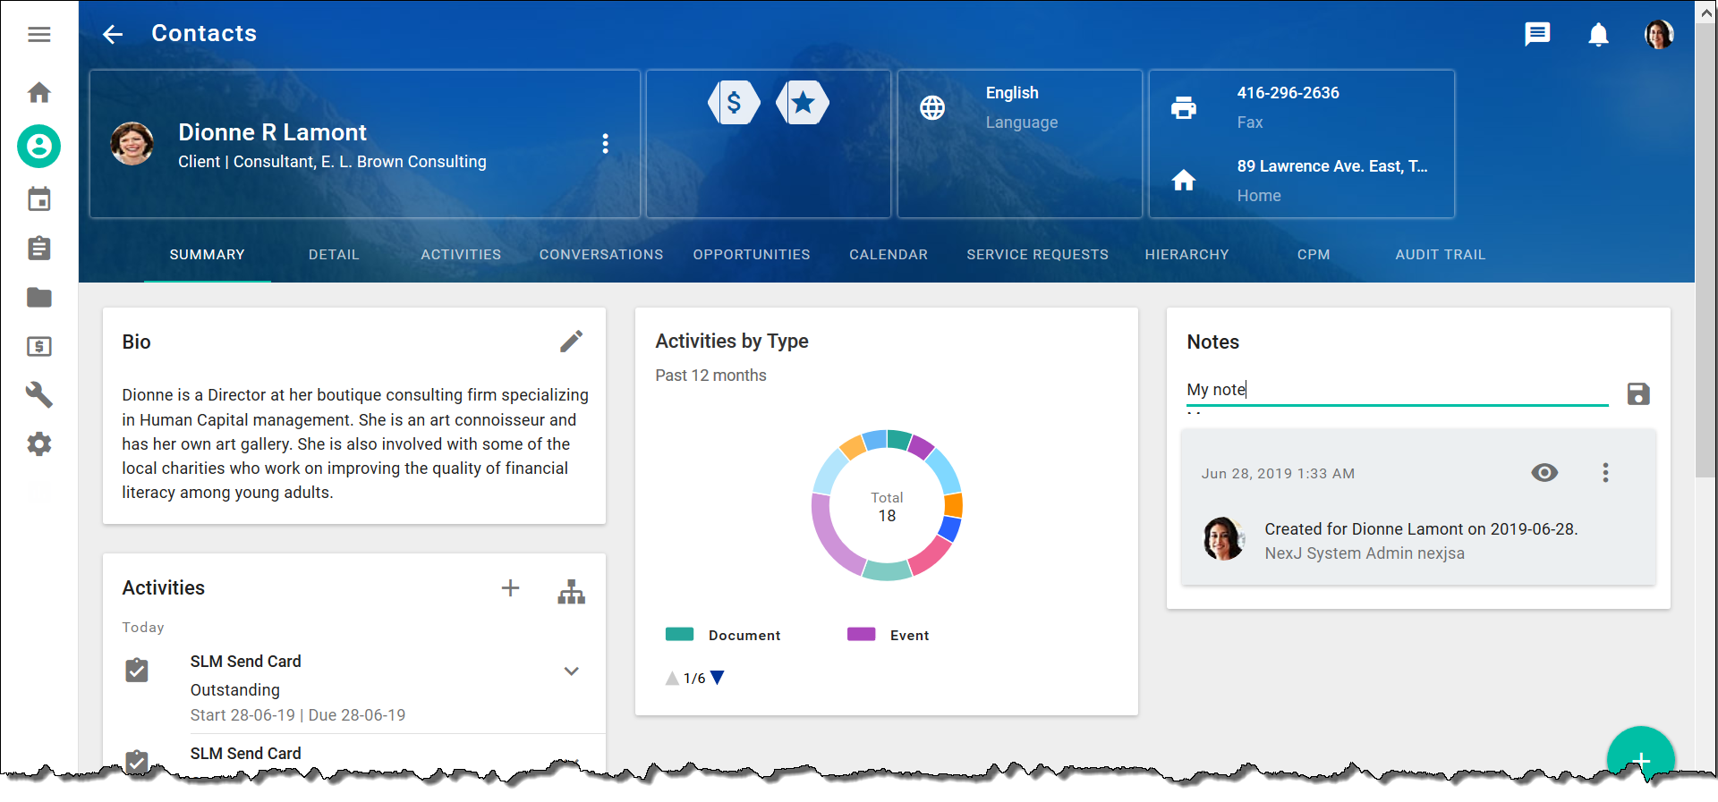Screen dimensions: 1718x802
Task: Open the activities hierarchy view icon
Action: pyautogui.click(x=571, y=591)
